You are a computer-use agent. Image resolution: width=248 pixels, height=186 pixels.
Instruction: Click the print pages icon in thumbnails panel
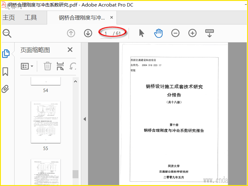click(60, 66)
